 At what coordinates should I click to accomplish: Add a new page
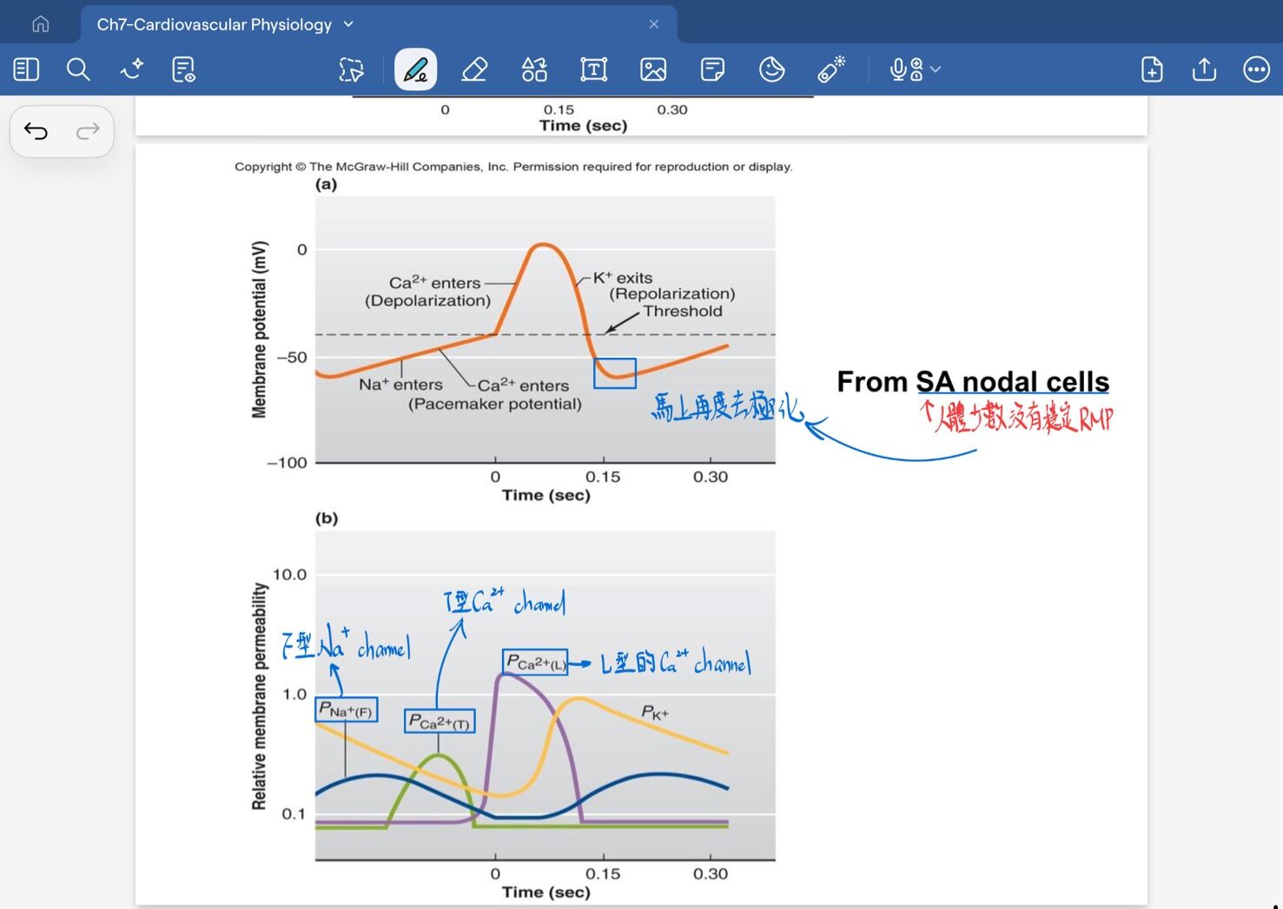click(x=1152, y=69)
